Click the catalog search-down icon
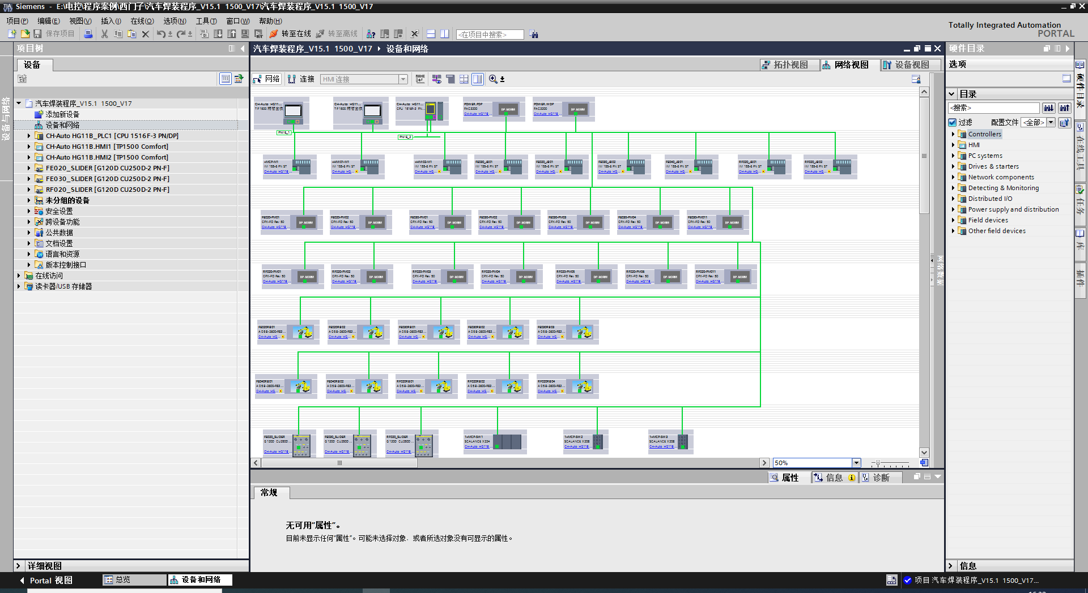 1049,108
